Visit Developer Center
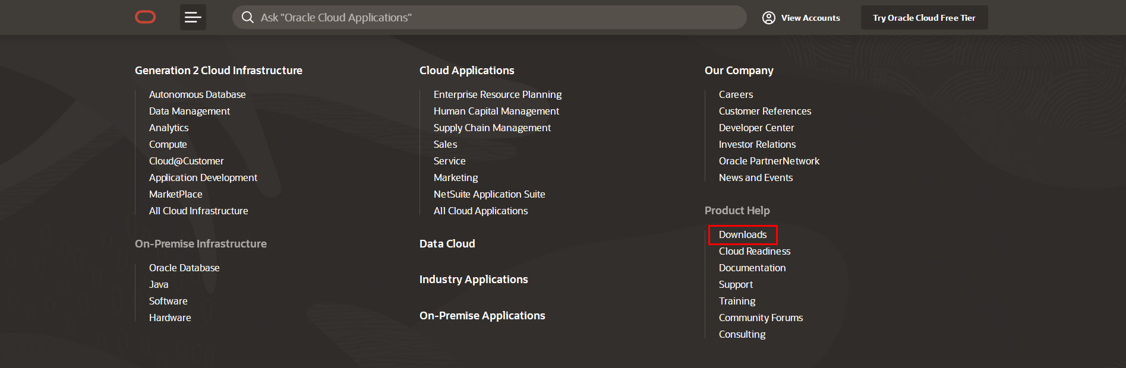This screenshot has width=1126, height=368. [x=756, y=128]
